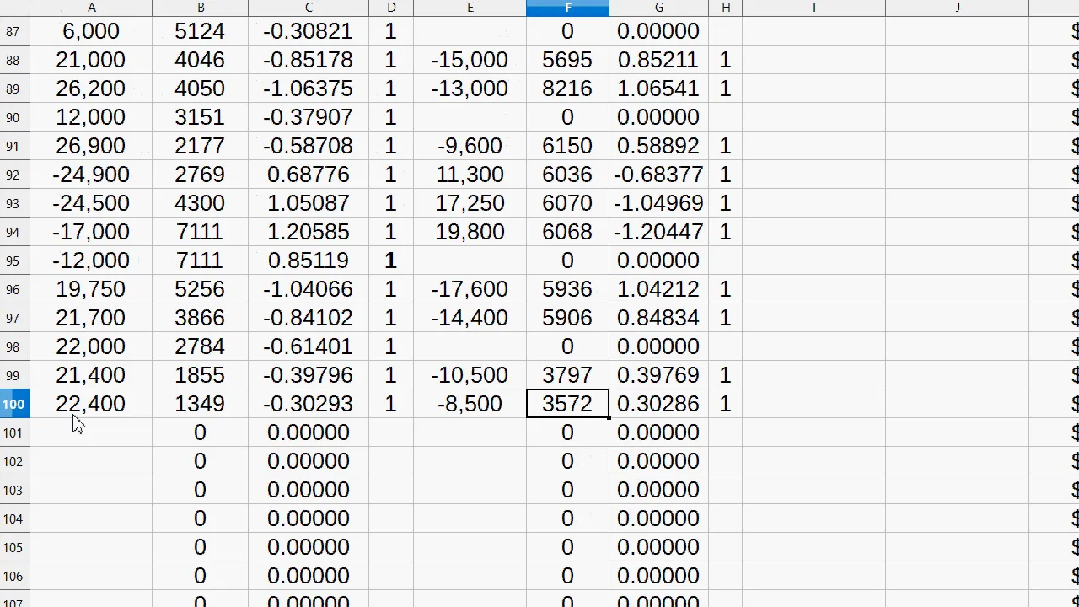Image resolution: width=1079 pixels, height=607 pixels.
Task: Click cell containing 19,750
Action: pyautogui.click(x=91, y=289)
